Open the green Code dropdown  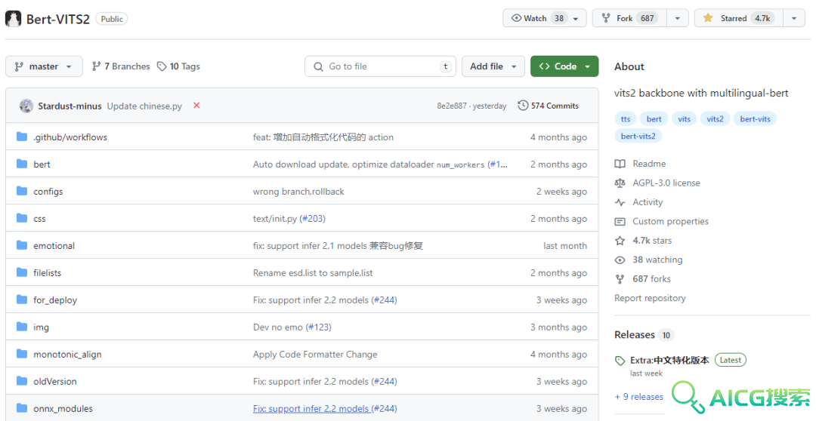(564, 66)
